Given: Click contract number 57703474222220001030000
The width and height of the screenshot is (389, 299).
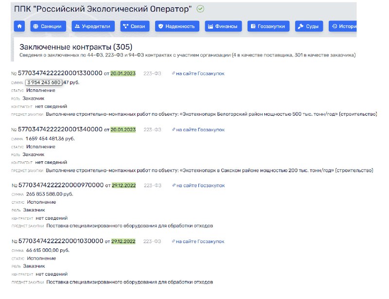Looking at the screenshot, I should [x=61, y=241].
